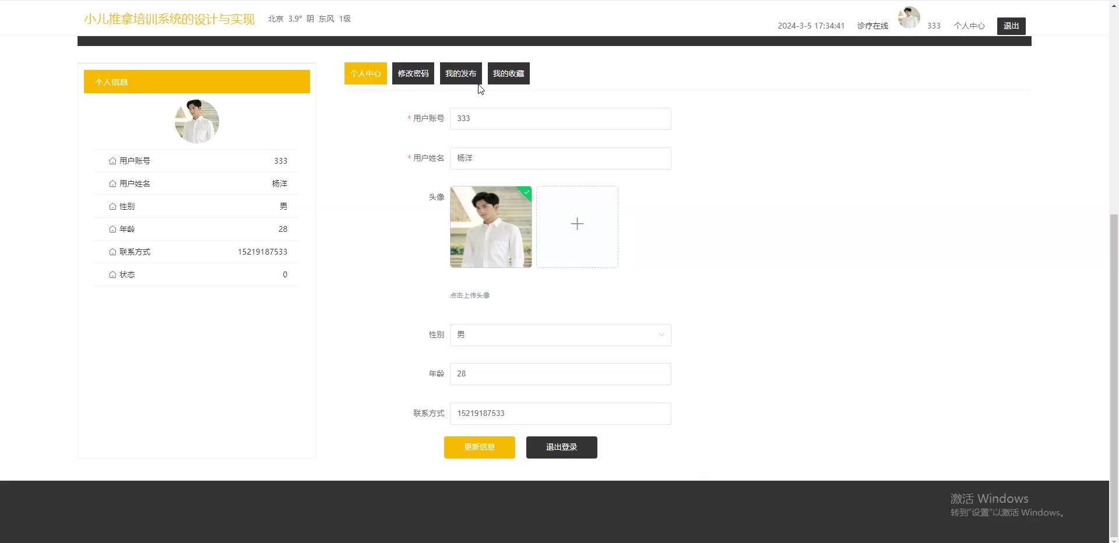Screen dimensions: 1119x543
Task: Open the 我的发布 tab
Action: point(460,73)
